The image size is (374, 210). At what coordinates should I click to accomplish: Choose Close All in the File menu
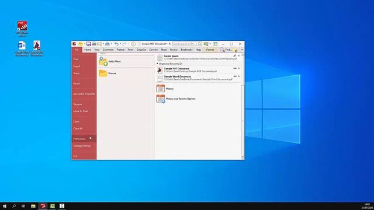tap(84, 128)
